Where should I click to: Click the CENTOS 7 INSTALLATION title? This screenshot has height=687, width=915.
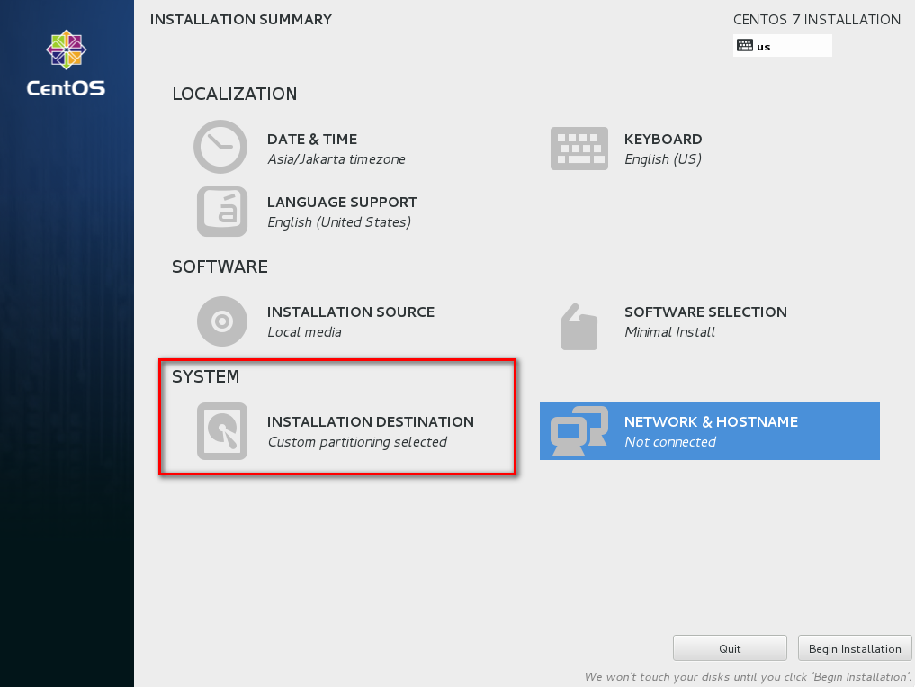point(816,19)
